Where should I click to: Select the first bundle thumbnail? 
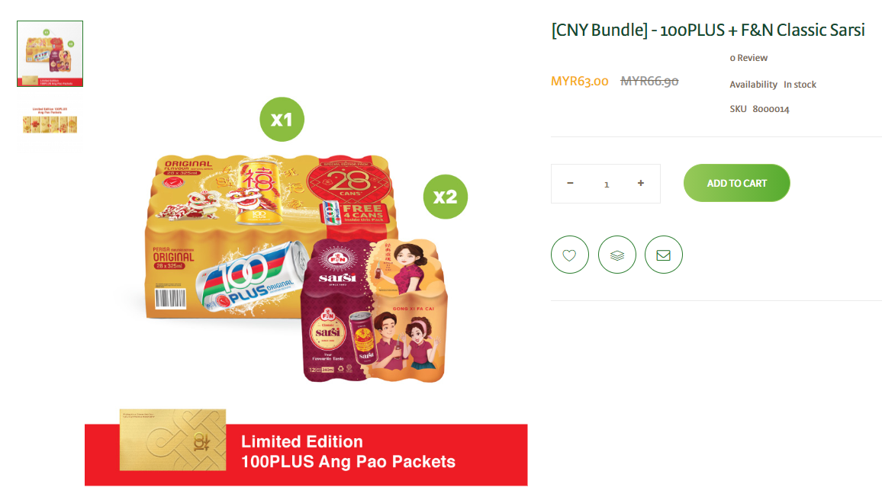coord(50,54)
